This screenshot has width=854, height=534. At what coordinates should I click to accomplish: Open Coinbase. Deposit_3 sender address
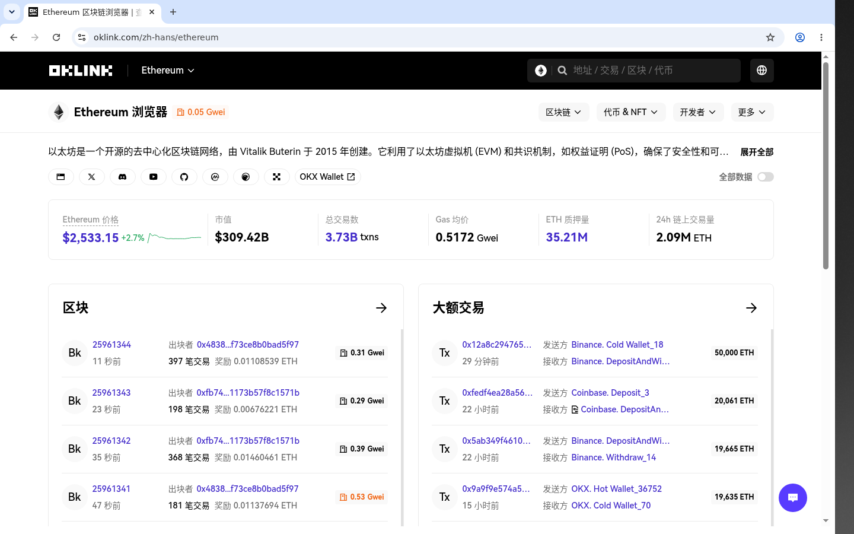click(610, 393)
